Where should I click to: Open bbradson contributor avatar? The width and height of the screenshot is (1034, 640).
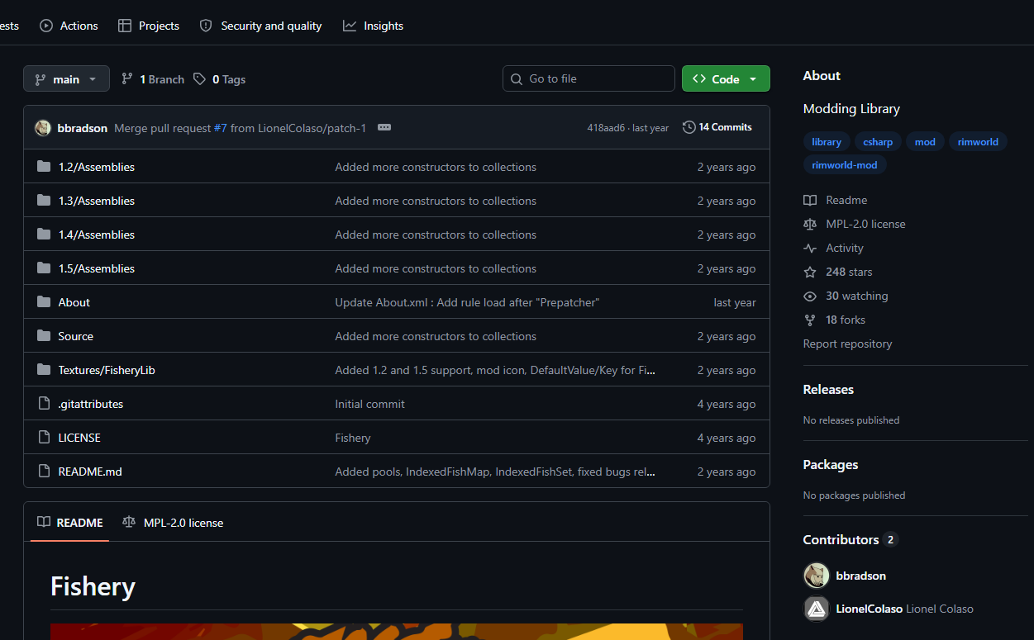click(x=817, y=576)
